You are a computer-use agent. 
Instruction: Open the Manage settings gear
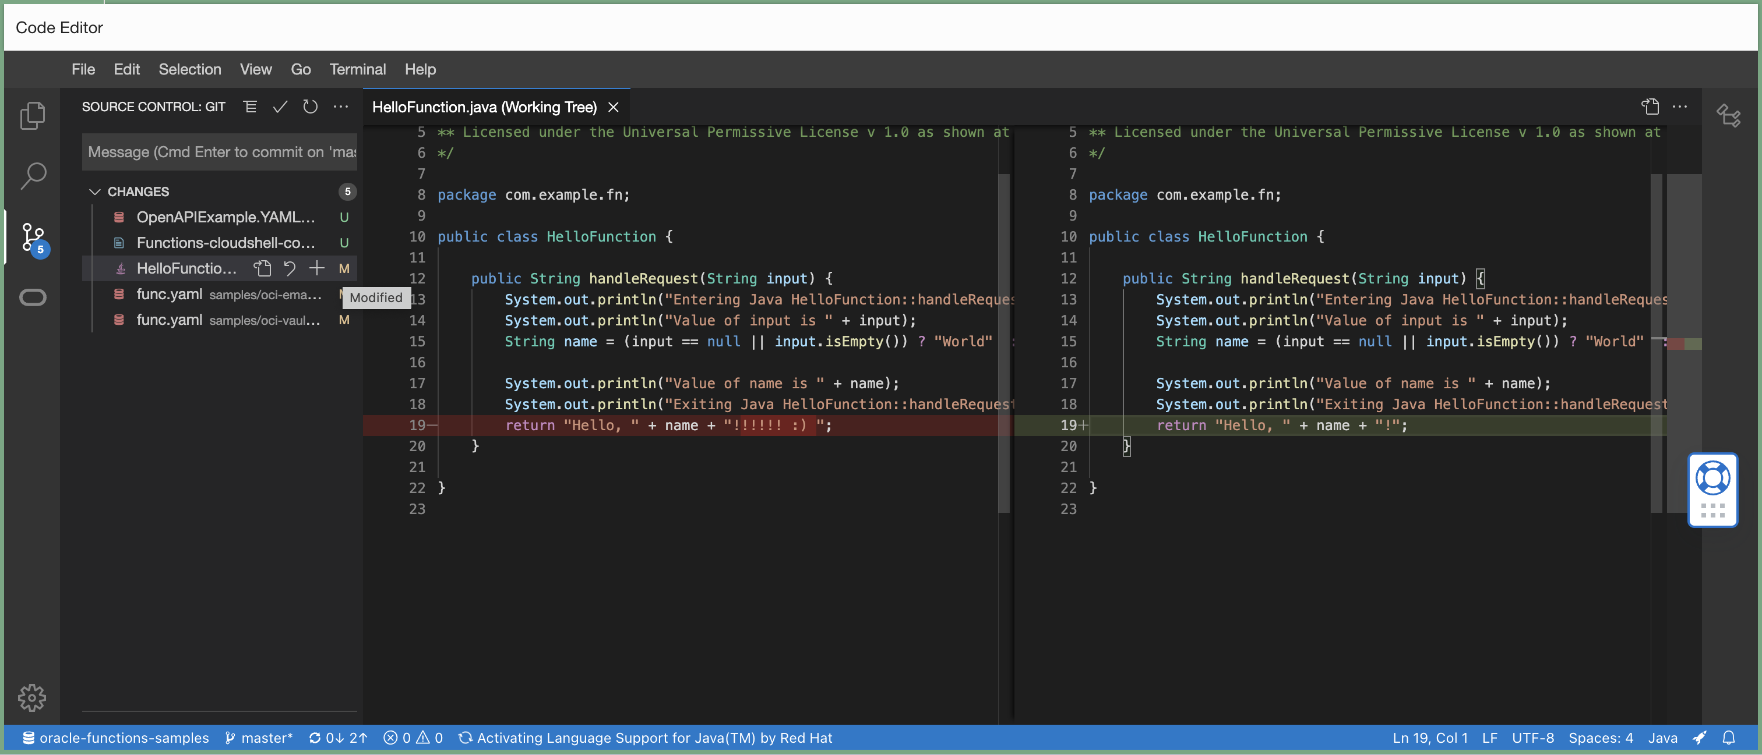[x=33, y=697]
